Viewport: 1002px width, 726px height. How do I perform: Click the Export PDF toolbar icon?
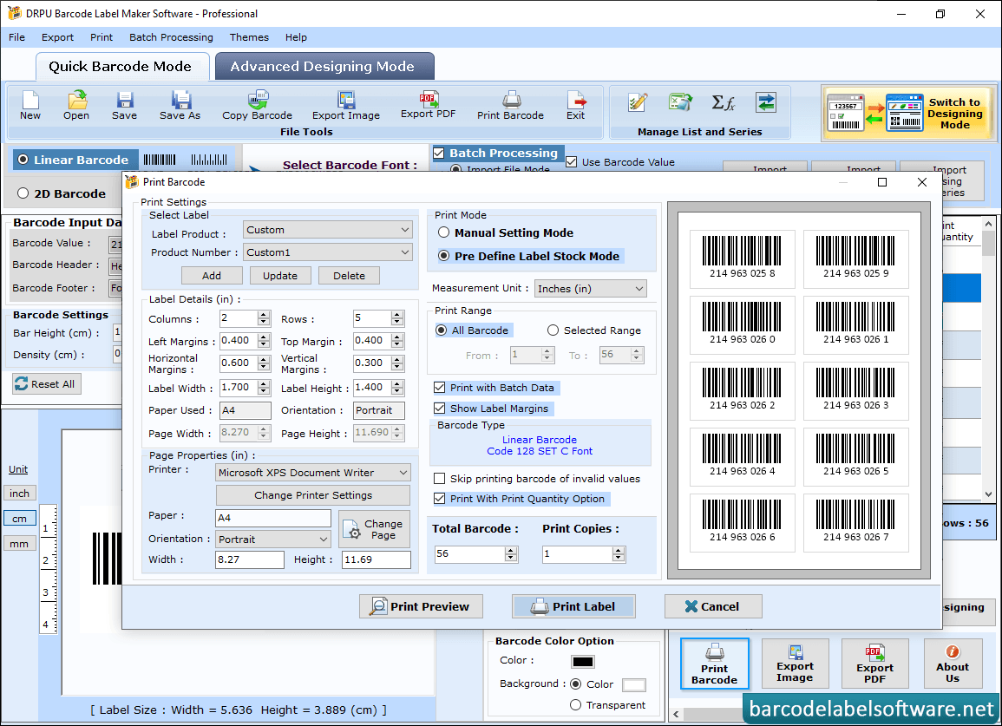click(x=429, y=106)
